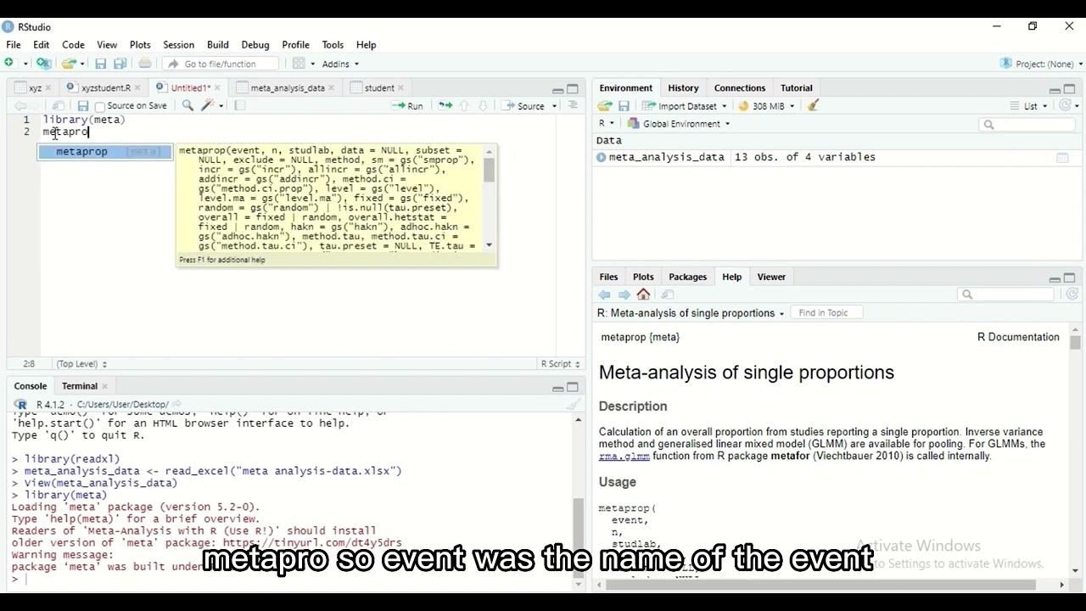The image size is (1086, 611).
Task: Click the code tools magic wand icon
Action: pos(209,106)
